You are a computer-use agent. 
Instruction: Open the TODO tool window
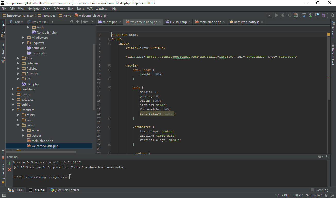(x=18, y=190)
